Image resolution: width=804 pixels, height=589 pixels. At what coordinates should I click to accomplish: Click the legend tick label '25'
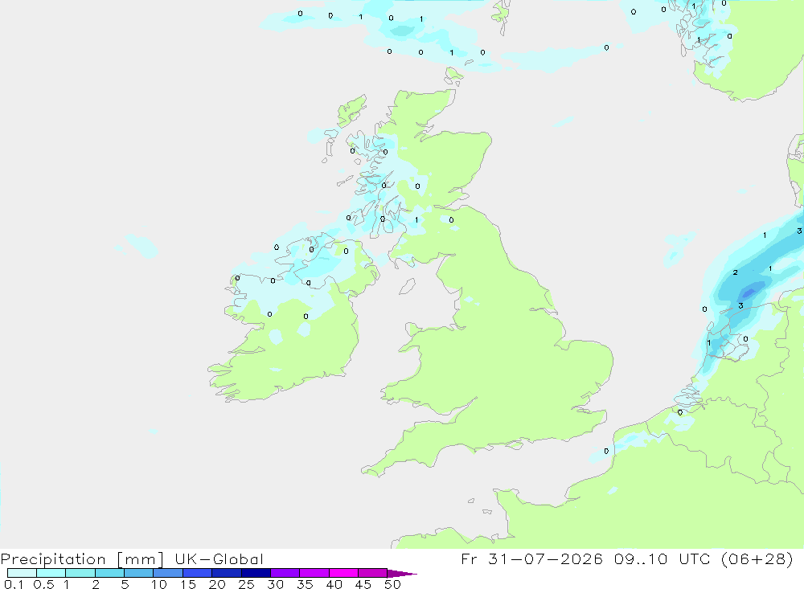[x=246, y=584]
